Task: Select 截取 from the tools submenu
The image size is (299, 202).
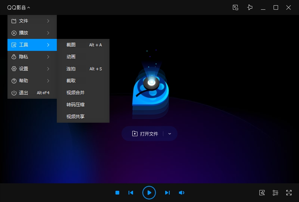Action: pyautogui.click(x=83, y=81)
